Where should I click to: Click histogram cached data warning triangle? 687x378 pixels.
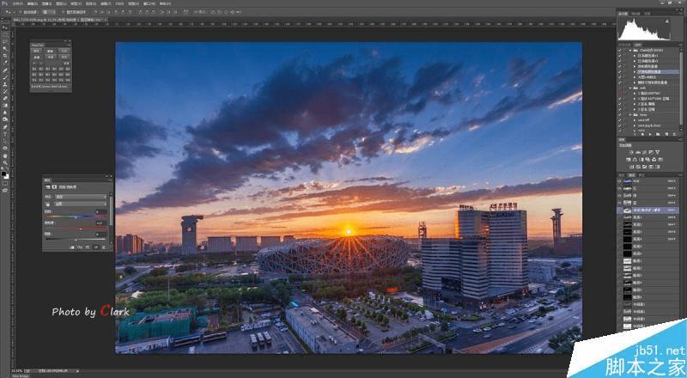(x=667, y=21)
